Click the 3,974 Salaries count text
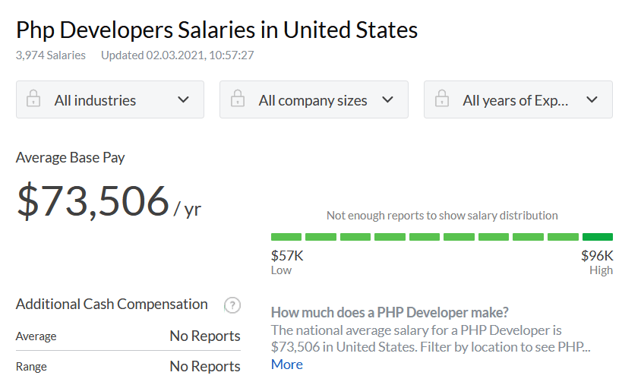 click(51, 55)
